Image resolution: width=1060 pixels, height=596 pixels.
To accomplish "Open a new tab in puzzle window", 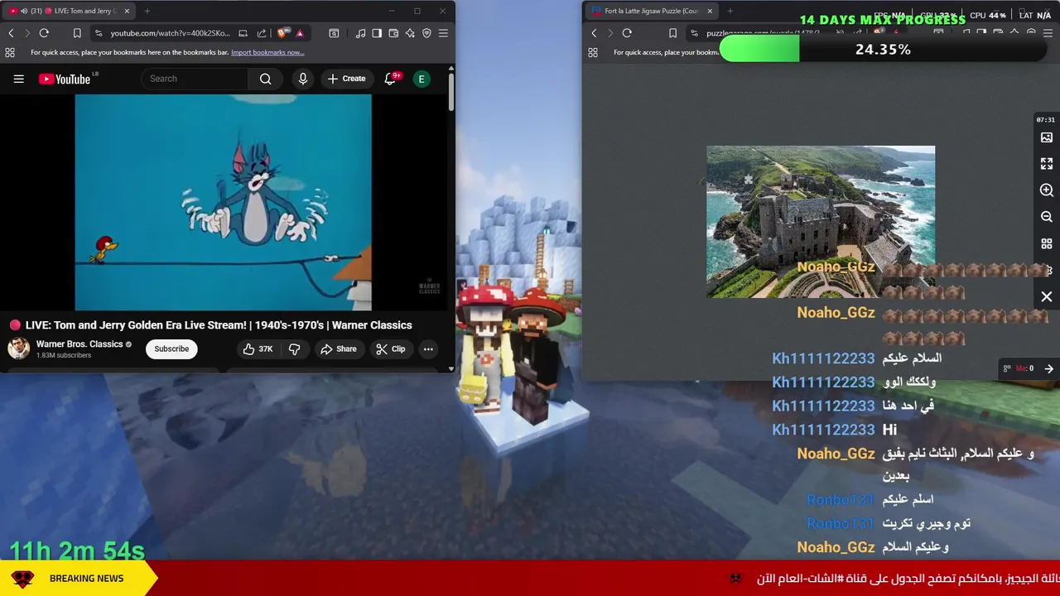I will [x=730, y=11].
